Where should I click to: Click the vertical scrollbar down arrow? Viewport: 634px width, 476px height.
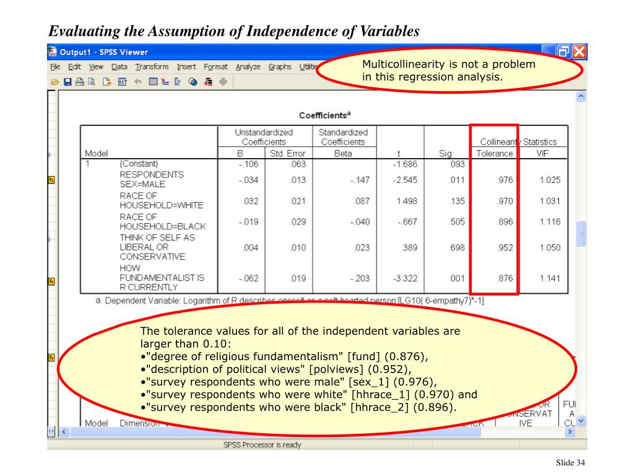(581, 421)
